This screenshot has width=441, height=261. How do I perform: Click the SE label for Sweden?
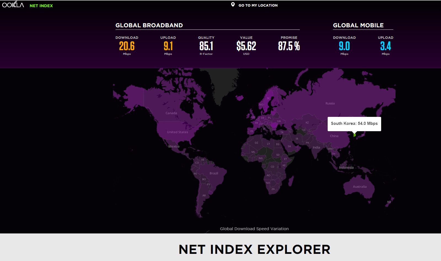coord(268,98)
